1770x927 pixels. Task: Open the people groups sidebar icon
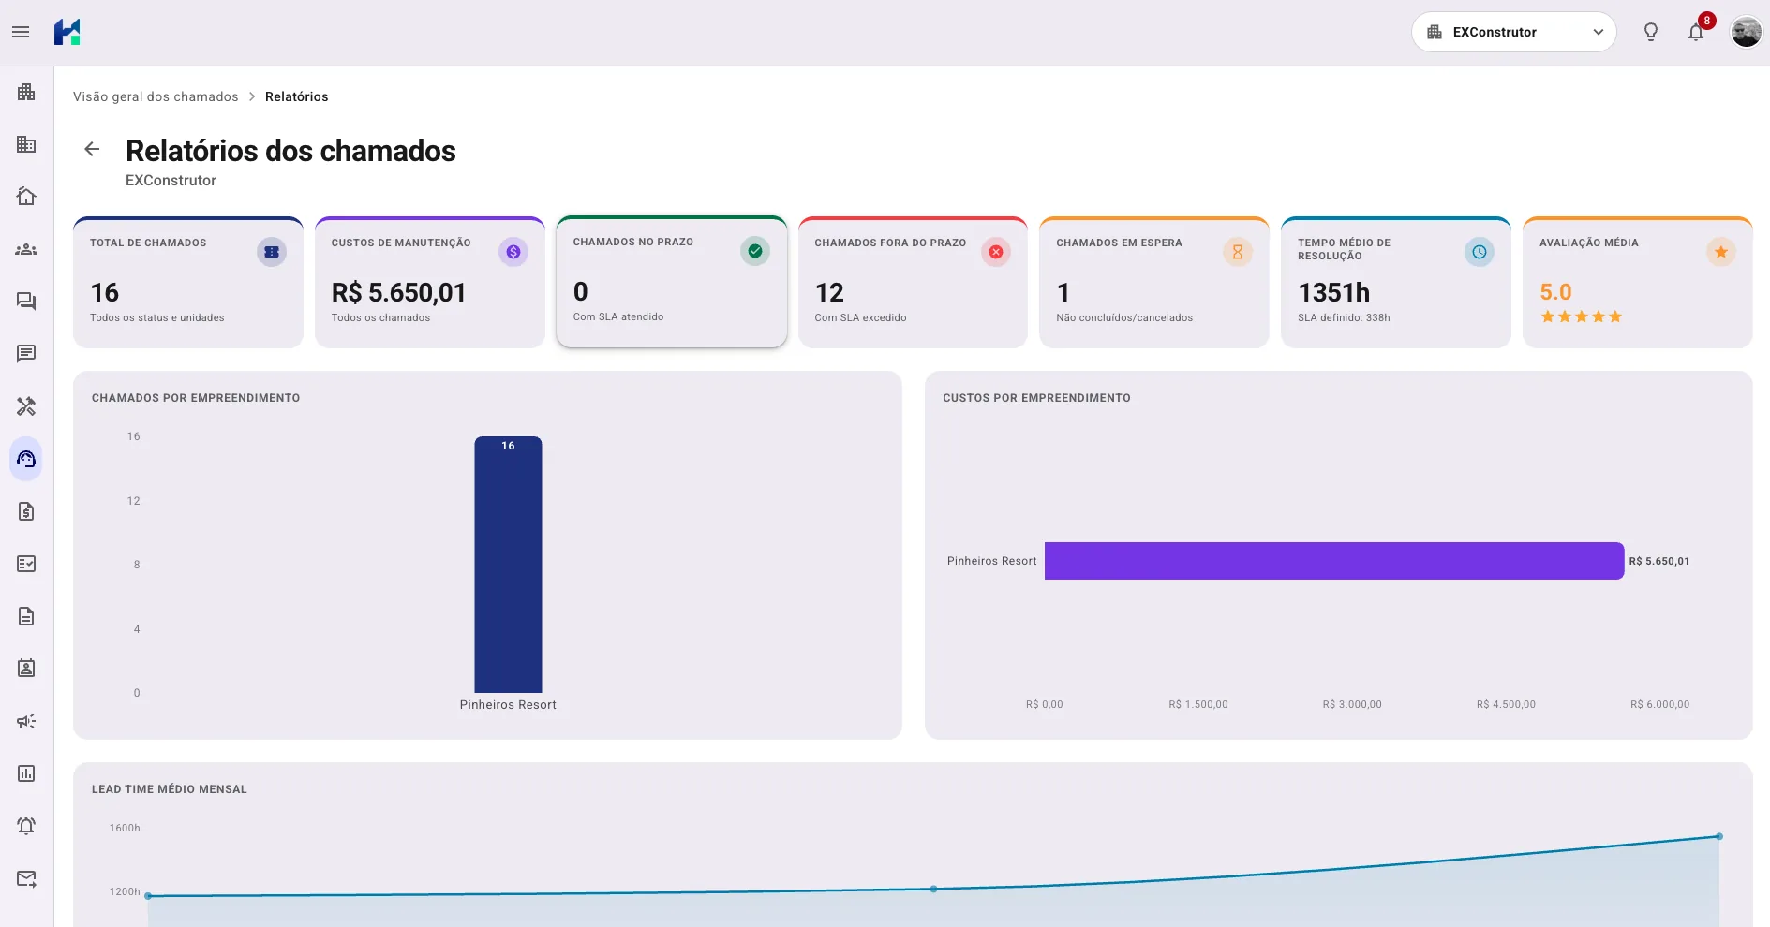click(26, 249)
